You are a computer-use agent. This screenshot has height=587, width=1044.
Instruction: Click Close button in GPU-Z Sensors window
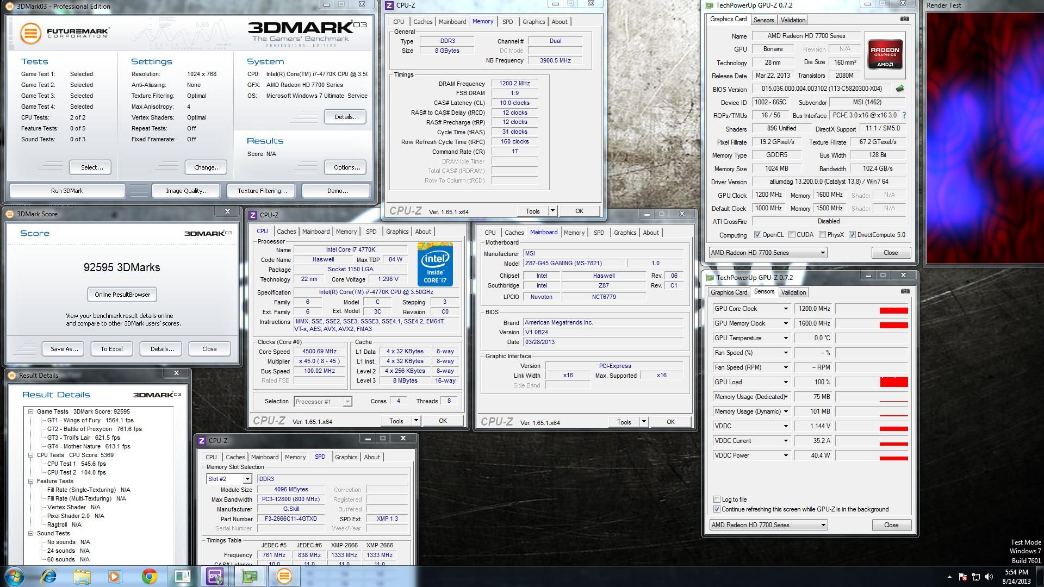(891, 525)
